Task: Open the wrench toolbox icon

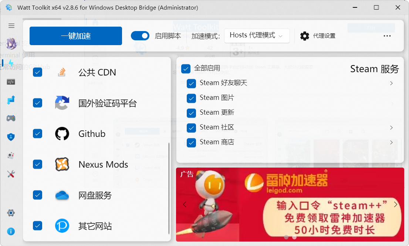Action: pyautogui.click(x=11, y=174)
